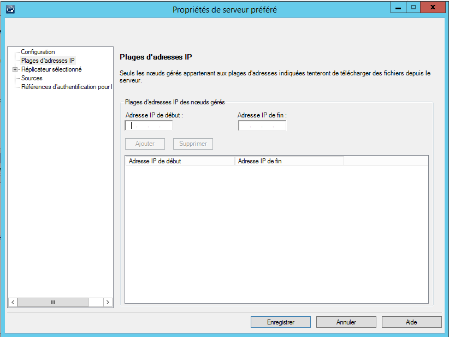Open help with Aide button

(412, 322)
